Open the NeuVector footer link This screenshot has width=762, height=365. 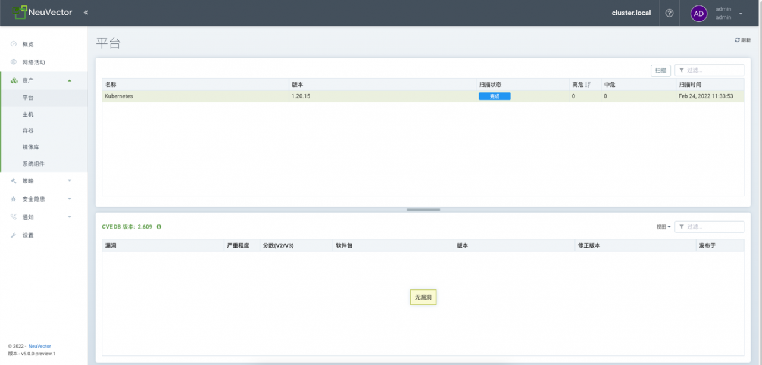click(39, 346)
